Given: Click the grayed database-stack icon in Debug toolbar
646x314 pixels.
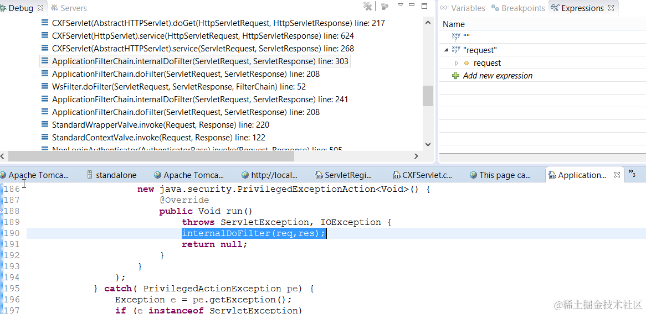Looking at the screenshot, I should (385, 6).
